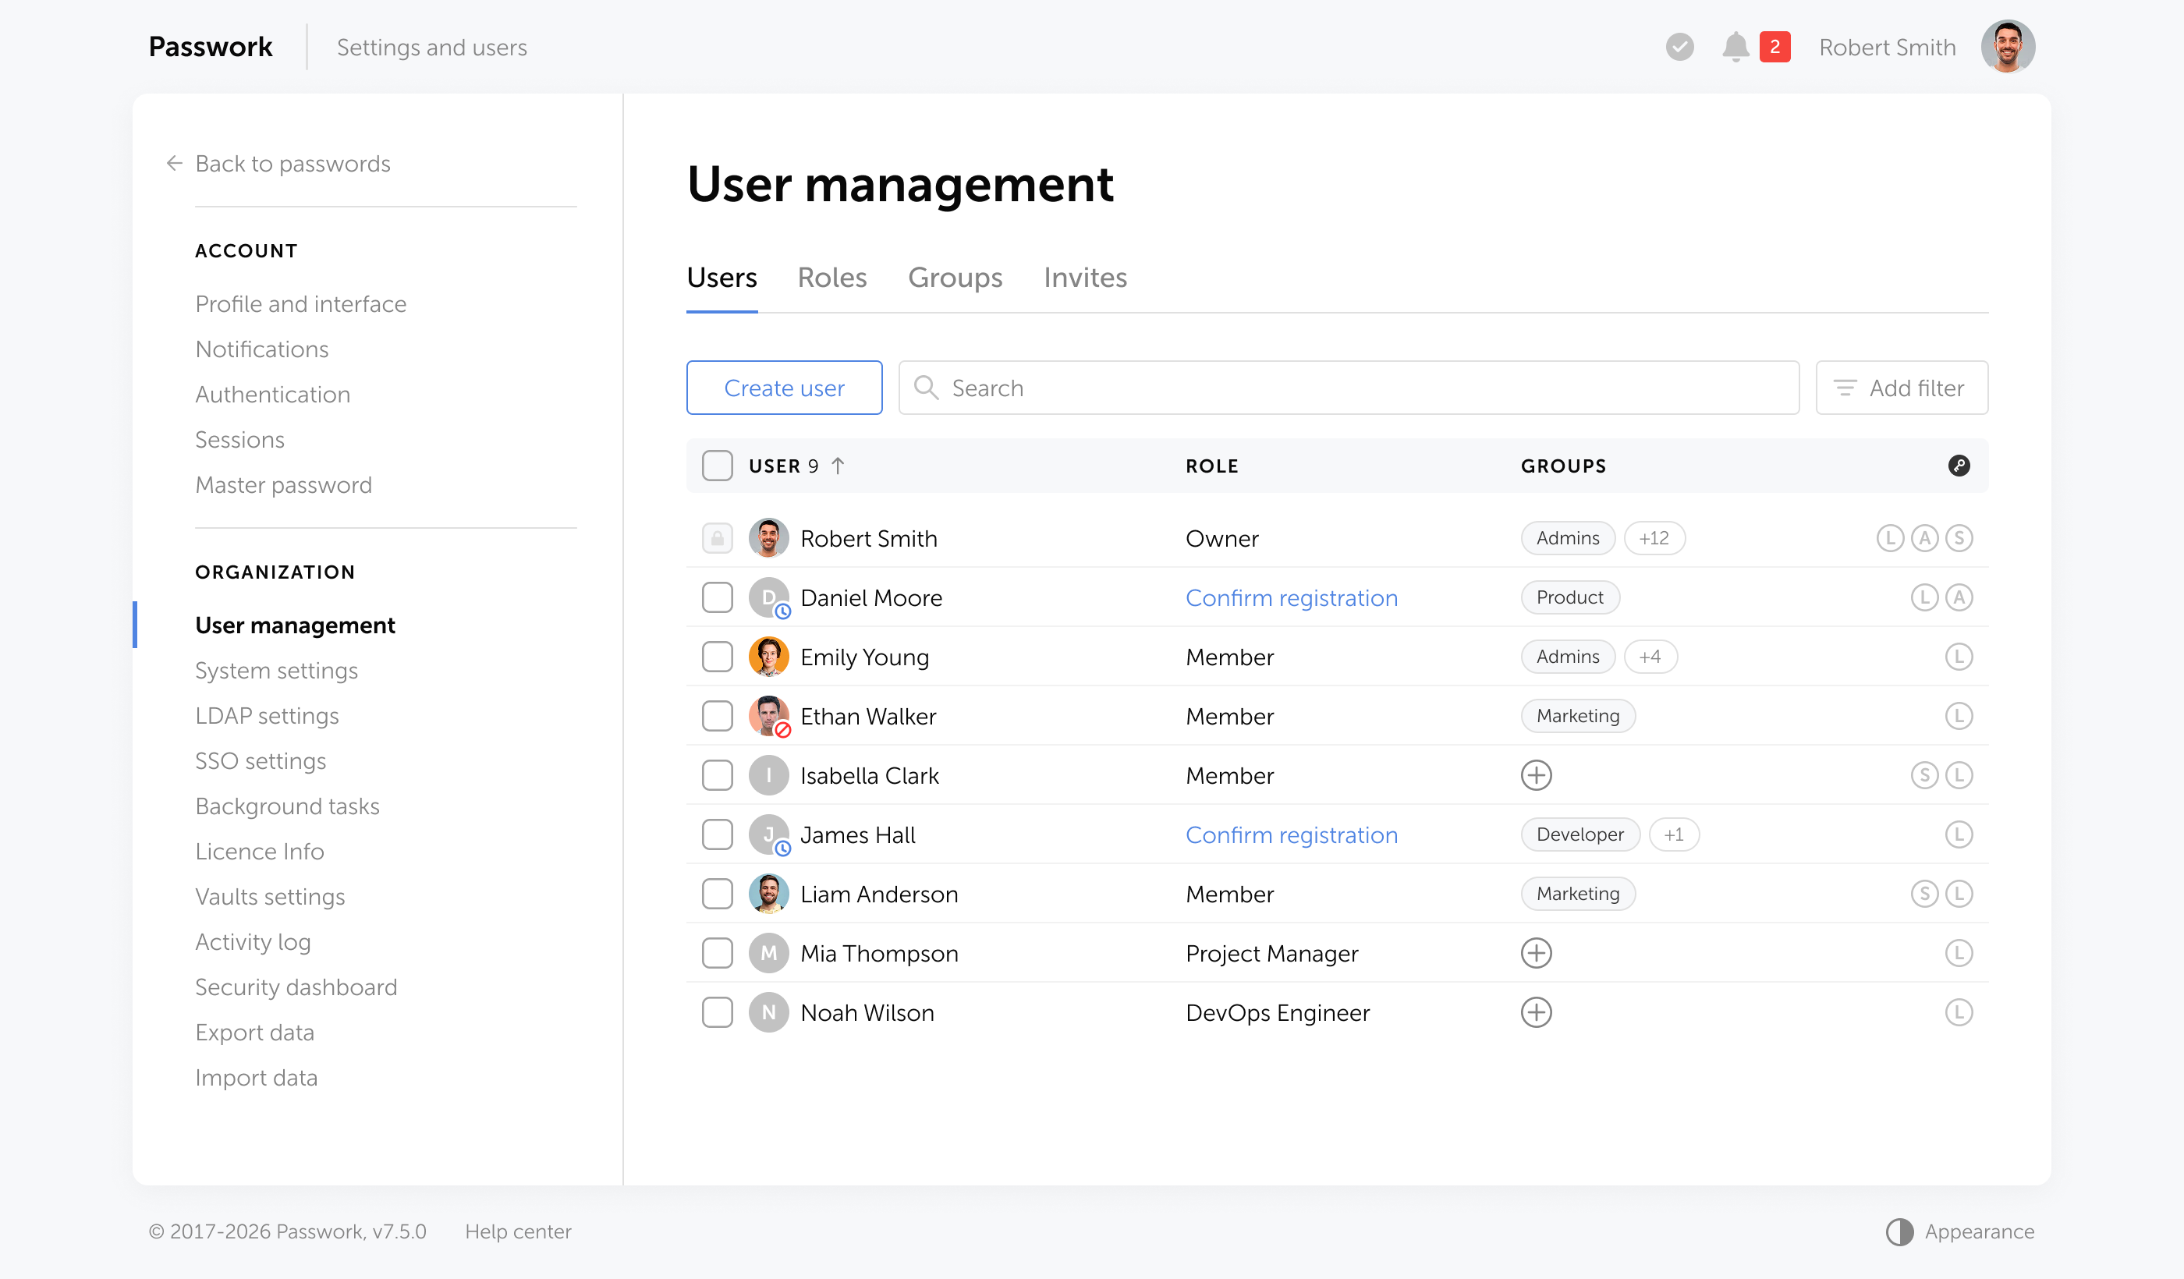Screen dimensions: 2184x1279
Task: Check the select-all users checkbox
Action: pyautogui.click(x=717, y=466)
